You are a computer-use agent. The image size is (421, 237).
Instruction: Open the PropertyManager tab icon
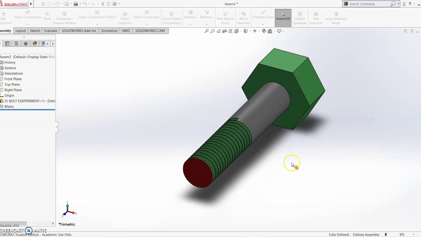tap(7, 43)
